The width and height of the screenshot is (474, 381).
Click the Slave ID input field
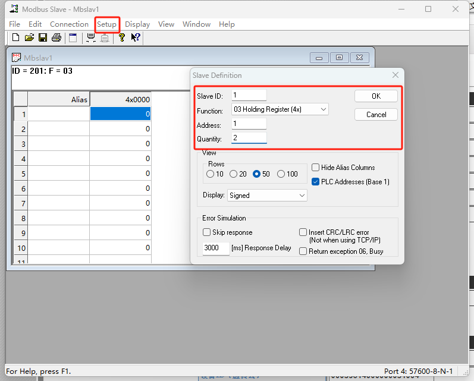tap(249, 96)
